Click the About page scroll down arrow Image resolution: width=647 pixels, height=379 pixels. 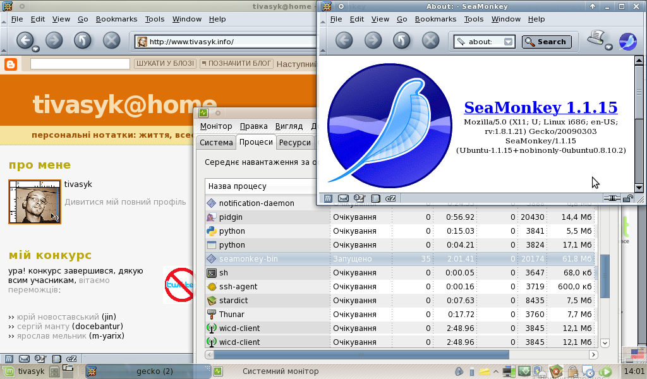[639, 188]
